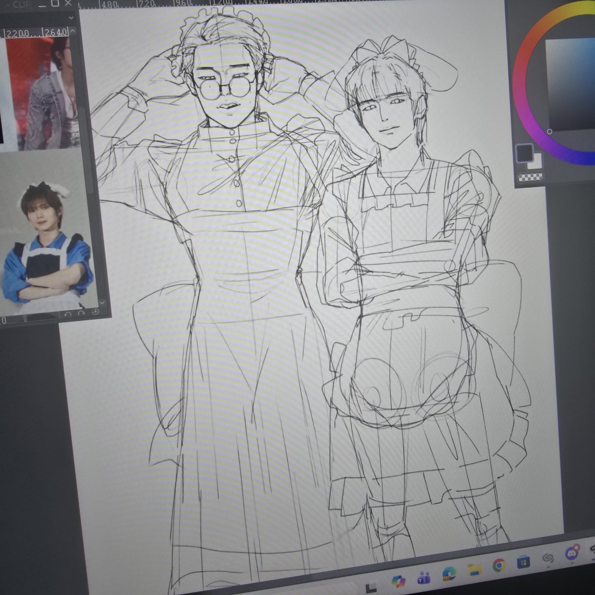Click sub view scrollbar down arrow

coord(102,302)
